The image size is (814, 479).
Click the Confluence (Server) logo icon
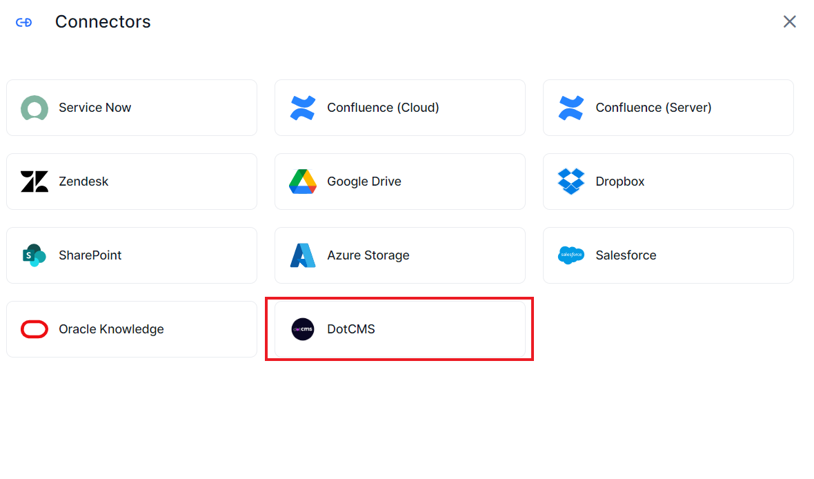click(570, 108)
